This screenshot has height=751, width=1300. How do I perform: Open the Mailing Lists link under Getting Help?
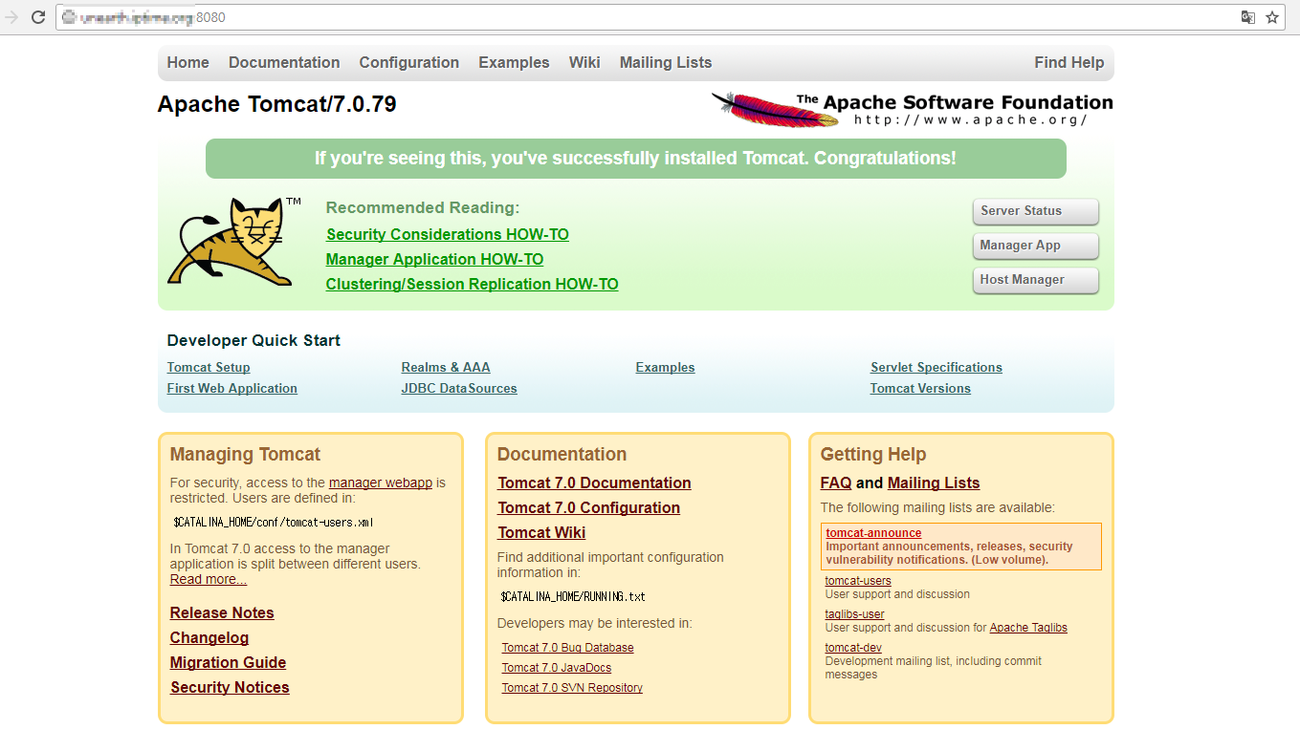[x=934, y=483]
